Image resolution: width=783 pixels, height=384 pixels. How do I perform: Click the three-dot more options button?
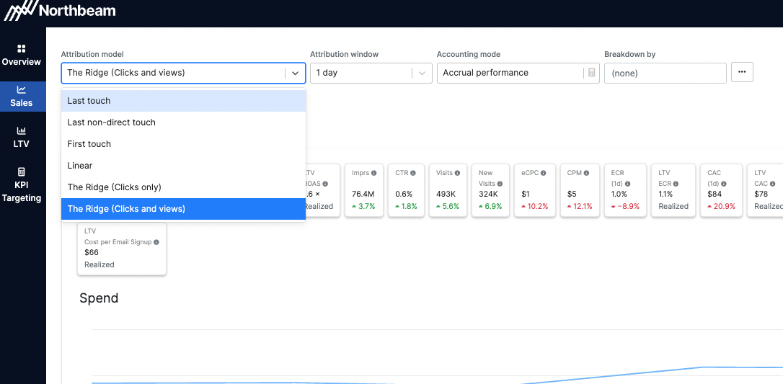742,72
